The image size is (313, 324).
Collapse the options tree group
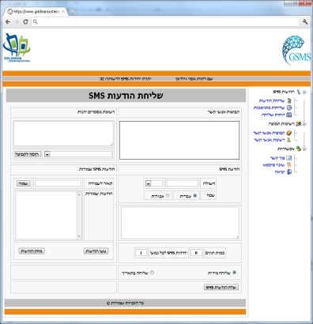coord(304,149)
